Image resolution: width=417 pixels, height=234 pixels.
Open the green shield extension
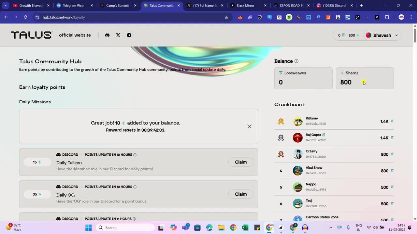(260, 17)
